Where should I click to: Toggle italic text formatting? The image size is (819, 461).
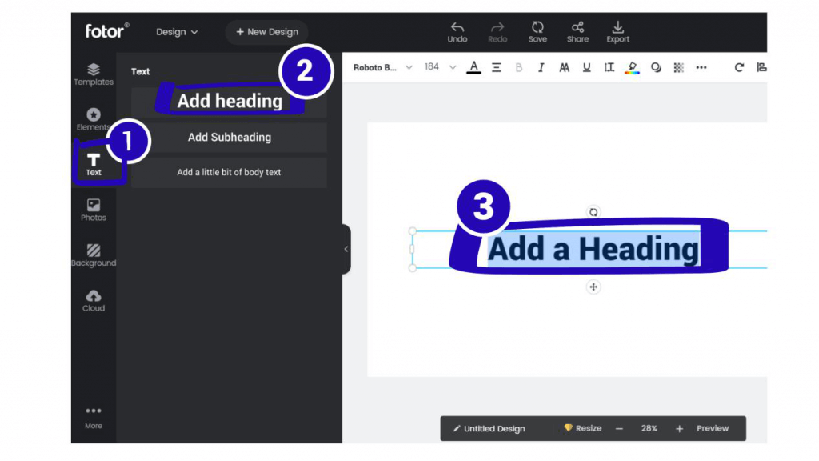pos(541,67)
